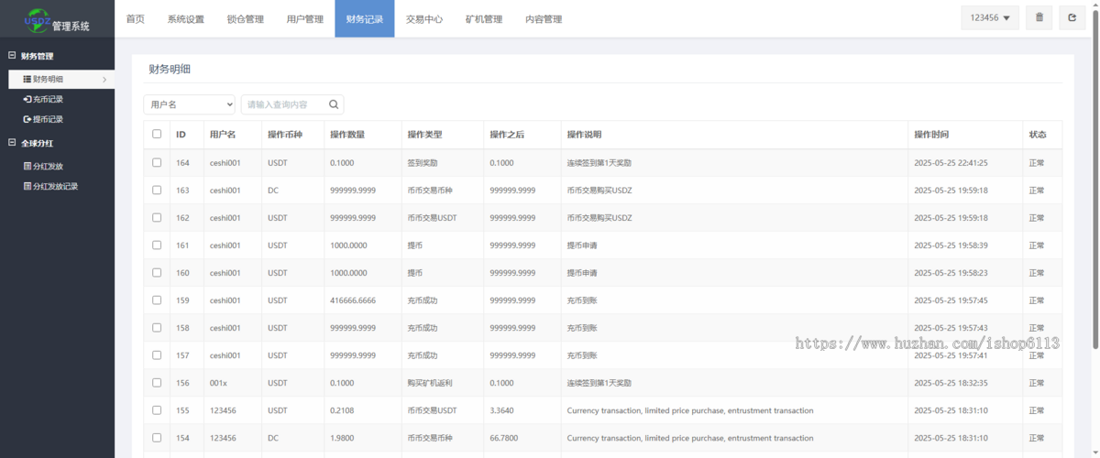This screenshot has width=1100, height=458.
Task: Select the 财务记录 tab
Action: 365,18
